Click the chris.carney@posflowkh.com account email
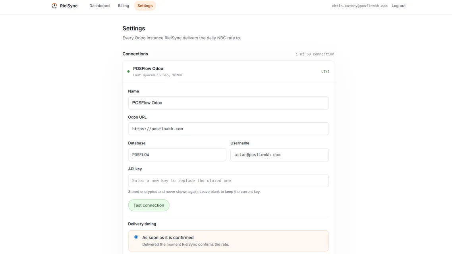 (x=359, y=6)
